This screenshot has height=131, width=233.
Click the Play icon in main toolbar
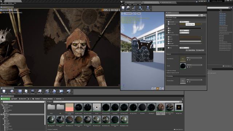point(61,92)
